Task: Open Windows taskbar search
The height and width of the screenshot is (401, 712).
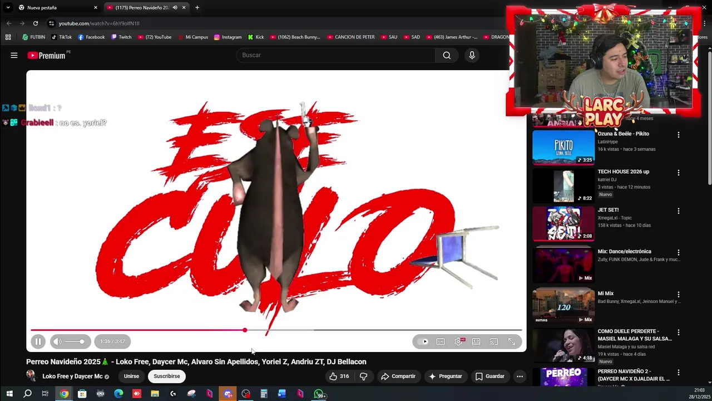Action: (27, 394)
